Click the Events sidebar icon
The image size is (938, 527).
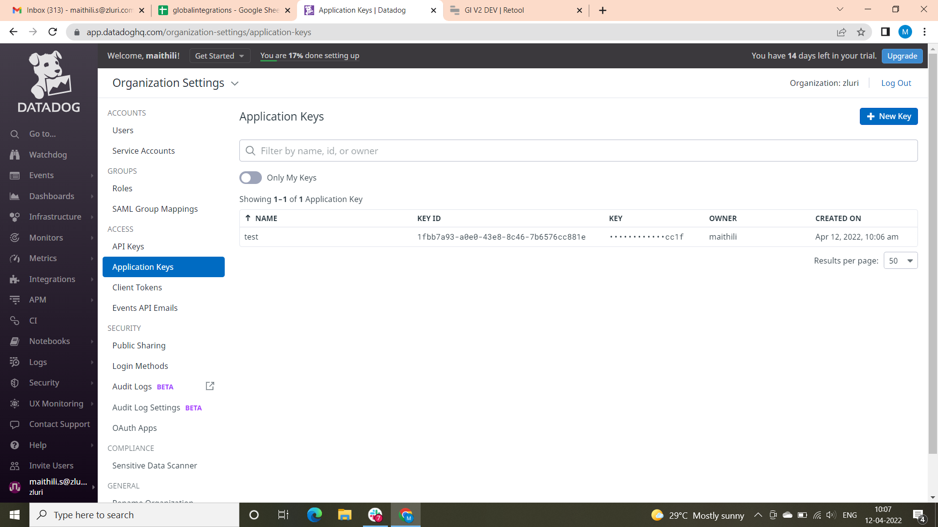click(x=15, y=176)
